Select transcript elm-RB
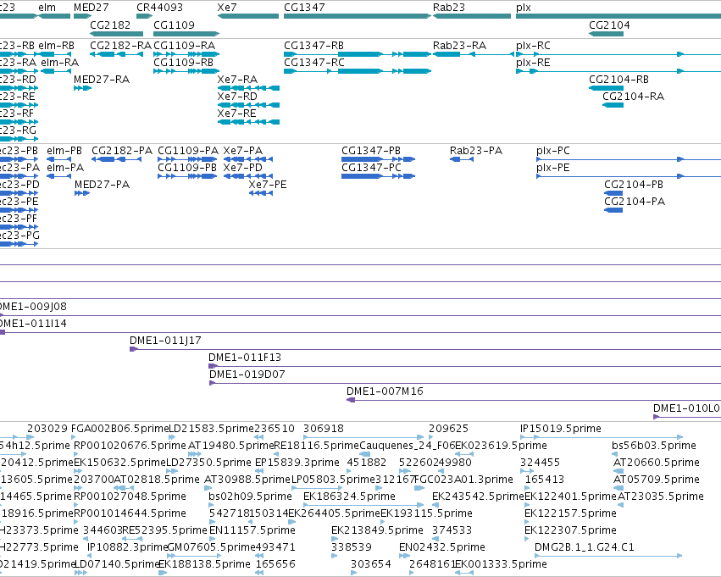721x577 pixels. 54,54
